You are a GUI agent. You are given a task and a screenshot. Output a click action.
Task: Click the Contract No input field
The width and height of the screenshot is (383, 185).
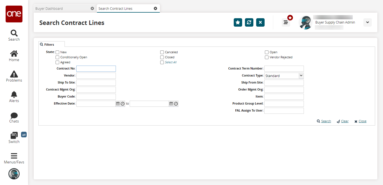pos(96,69)
